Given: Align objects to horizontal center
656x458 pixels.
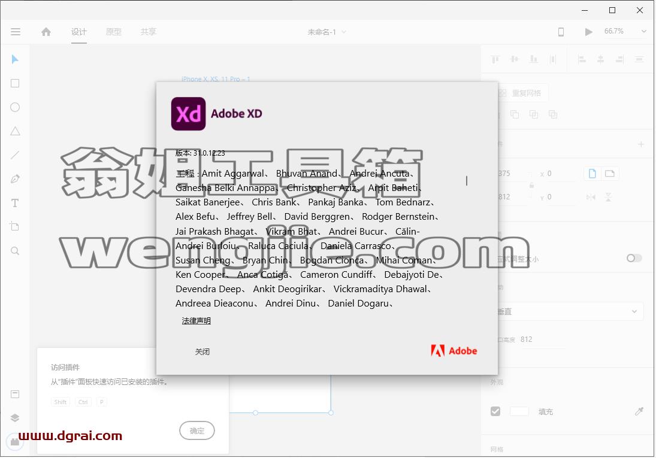Looking at the screenshot, I should click(600, 59).
